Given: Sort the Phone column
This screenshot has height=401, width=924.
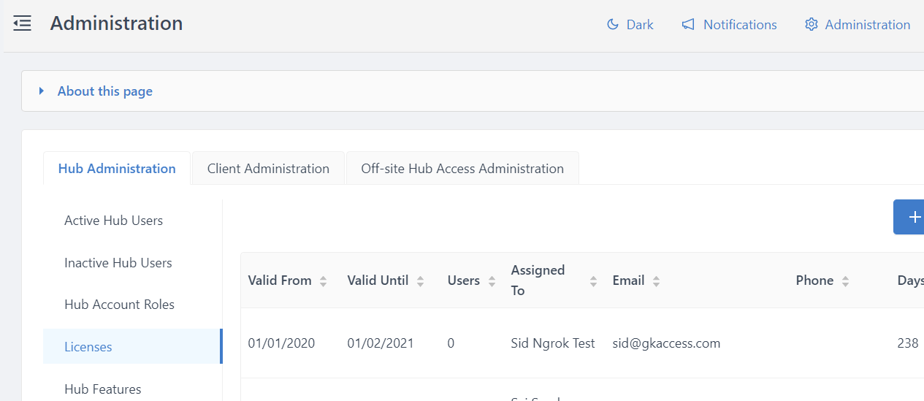Looking at the screenshot, I should [x=845, y=281].
